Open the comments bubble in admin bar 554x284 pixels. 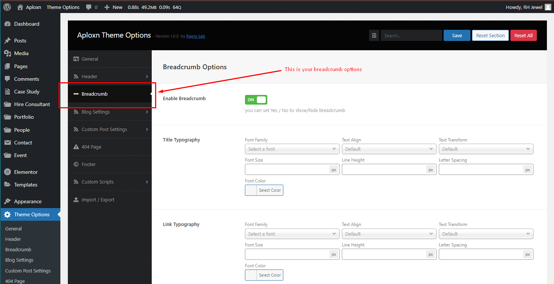click(x=89, y=7)
